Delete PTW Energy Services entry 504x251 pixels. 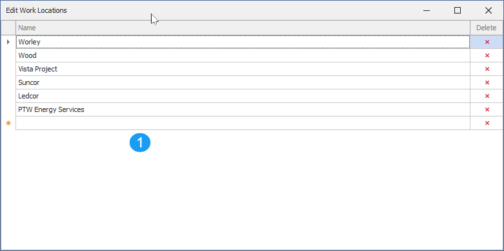click(x=487, y=109)
